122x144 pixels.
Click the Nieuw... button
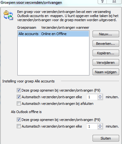coord(106,34)
